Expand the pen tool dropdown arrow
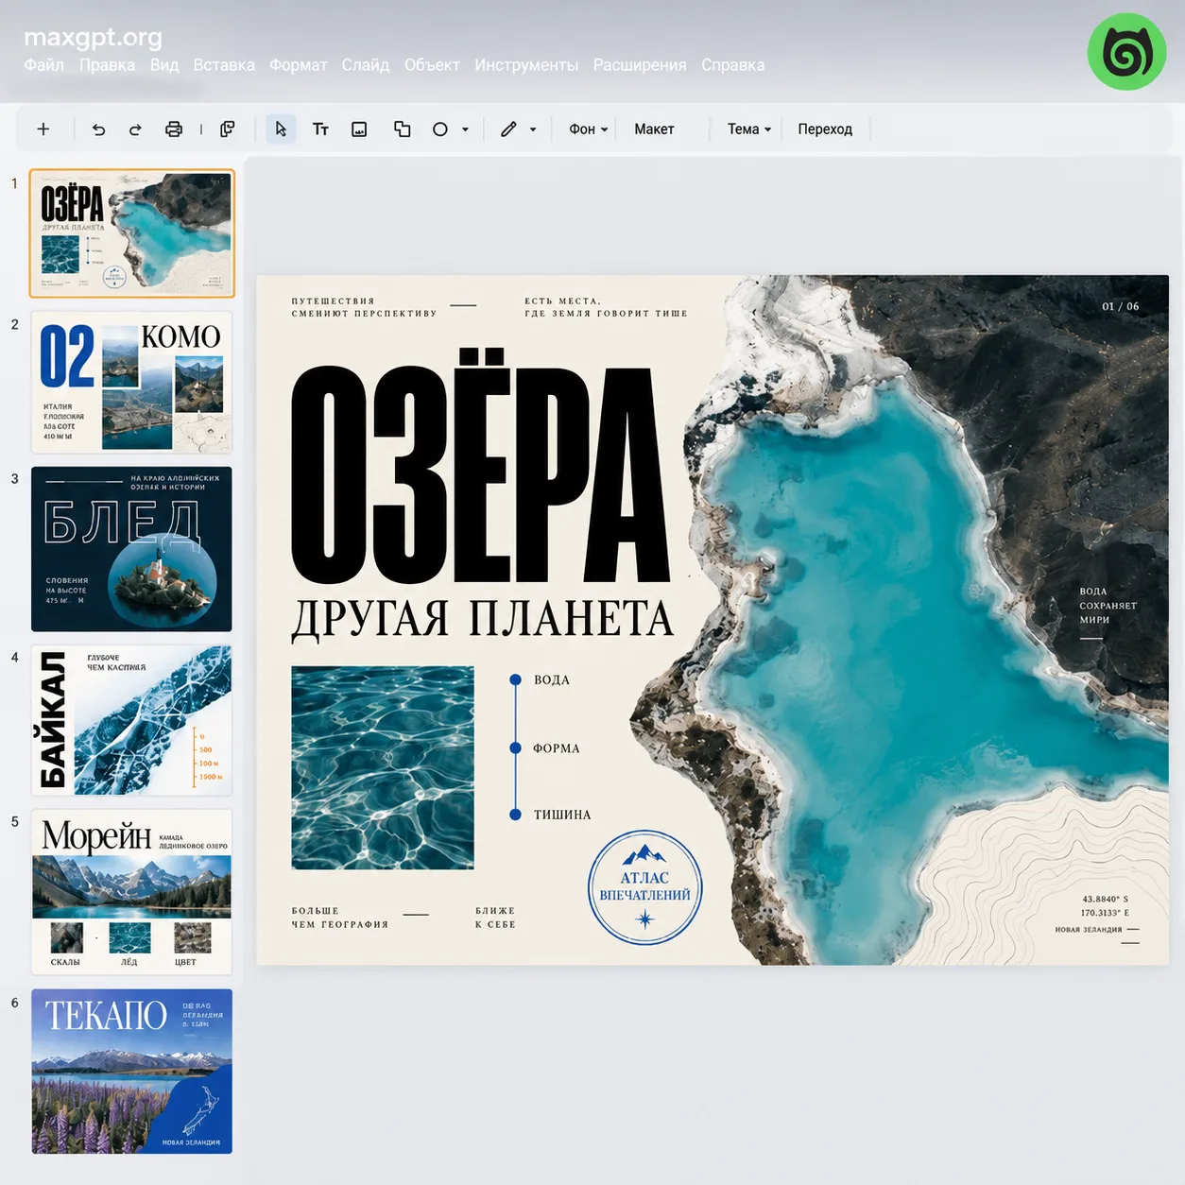The height and width of the screenshot is (1185, 1185). [x=533, y=129]
